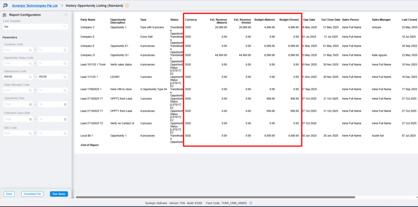Click the Annyee sales manager cell

click(x=377, y=27)
